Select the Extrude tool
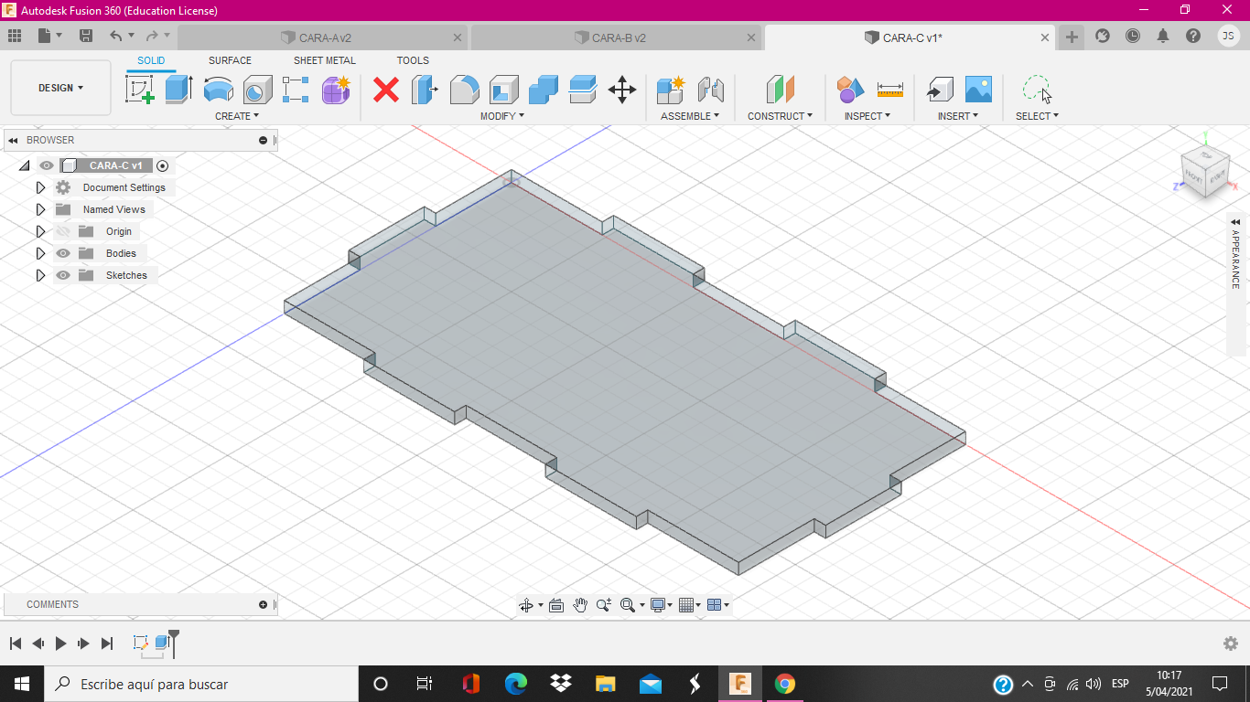1250x702 pixels. point(179,90)
